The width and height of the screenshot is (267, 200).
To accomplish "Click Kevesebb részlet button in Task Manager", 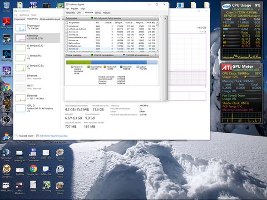I will [24, 136].
